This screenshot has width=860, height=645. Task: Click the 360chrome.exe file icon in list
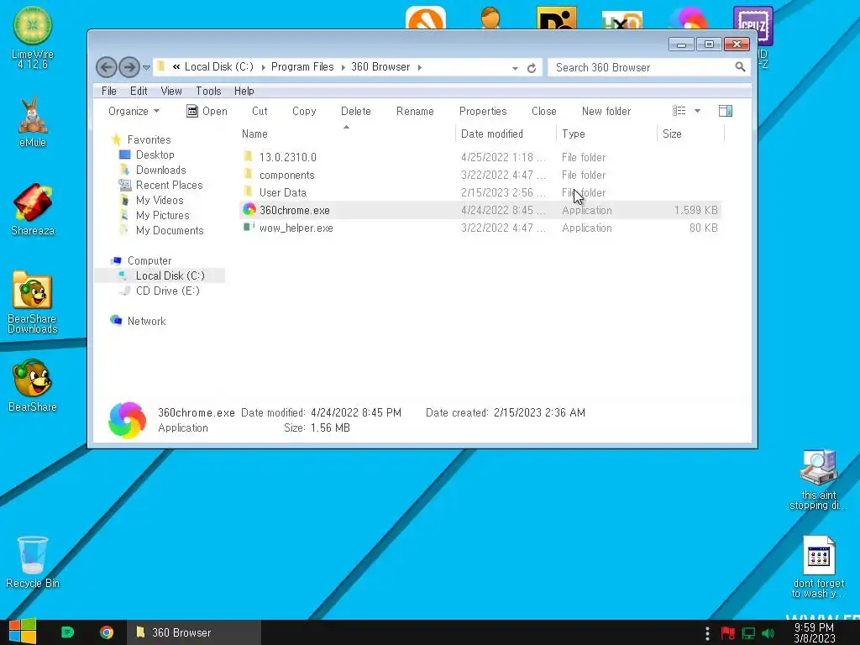(x=249, y=209)
